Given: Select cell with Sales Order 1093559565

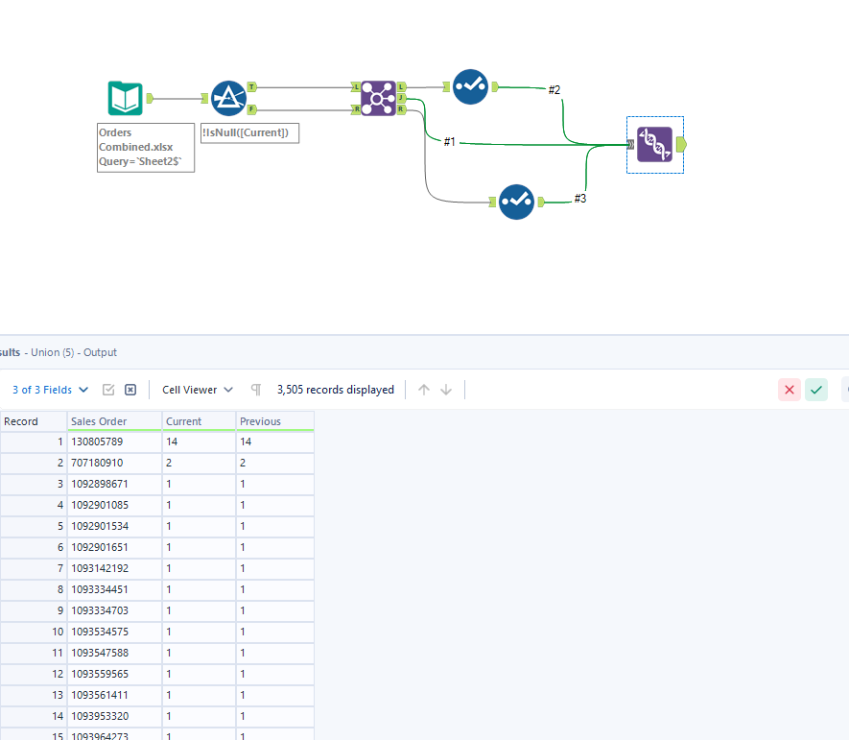Looking at the screenshot, I should (114, 675).
